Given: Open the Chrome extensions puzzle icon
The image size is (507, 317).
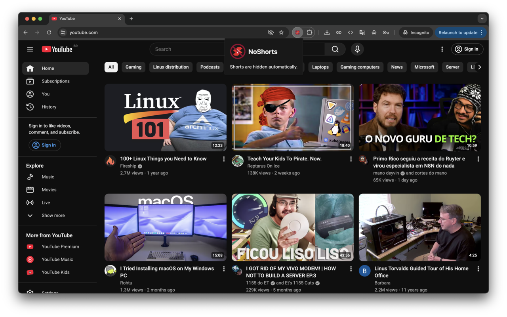Looking at the screenshot, I should click(309, 32).
